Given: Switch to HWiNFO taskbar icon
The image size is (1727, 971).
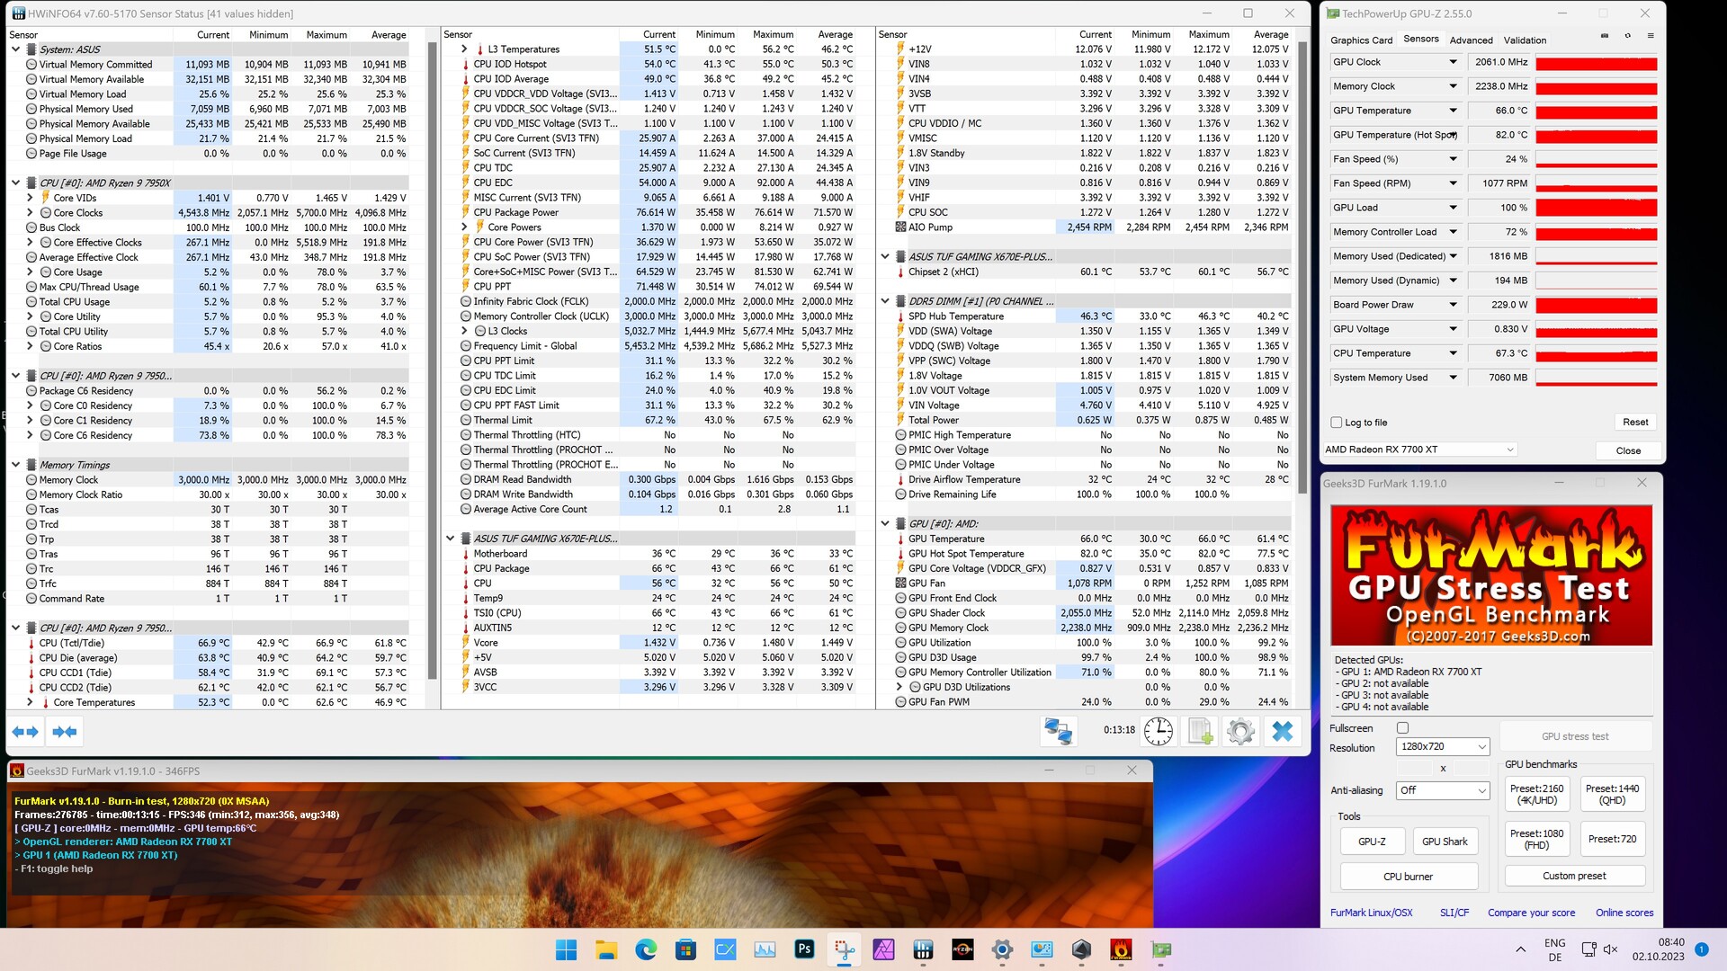Looking at the screenshot, I should point(923,949).
